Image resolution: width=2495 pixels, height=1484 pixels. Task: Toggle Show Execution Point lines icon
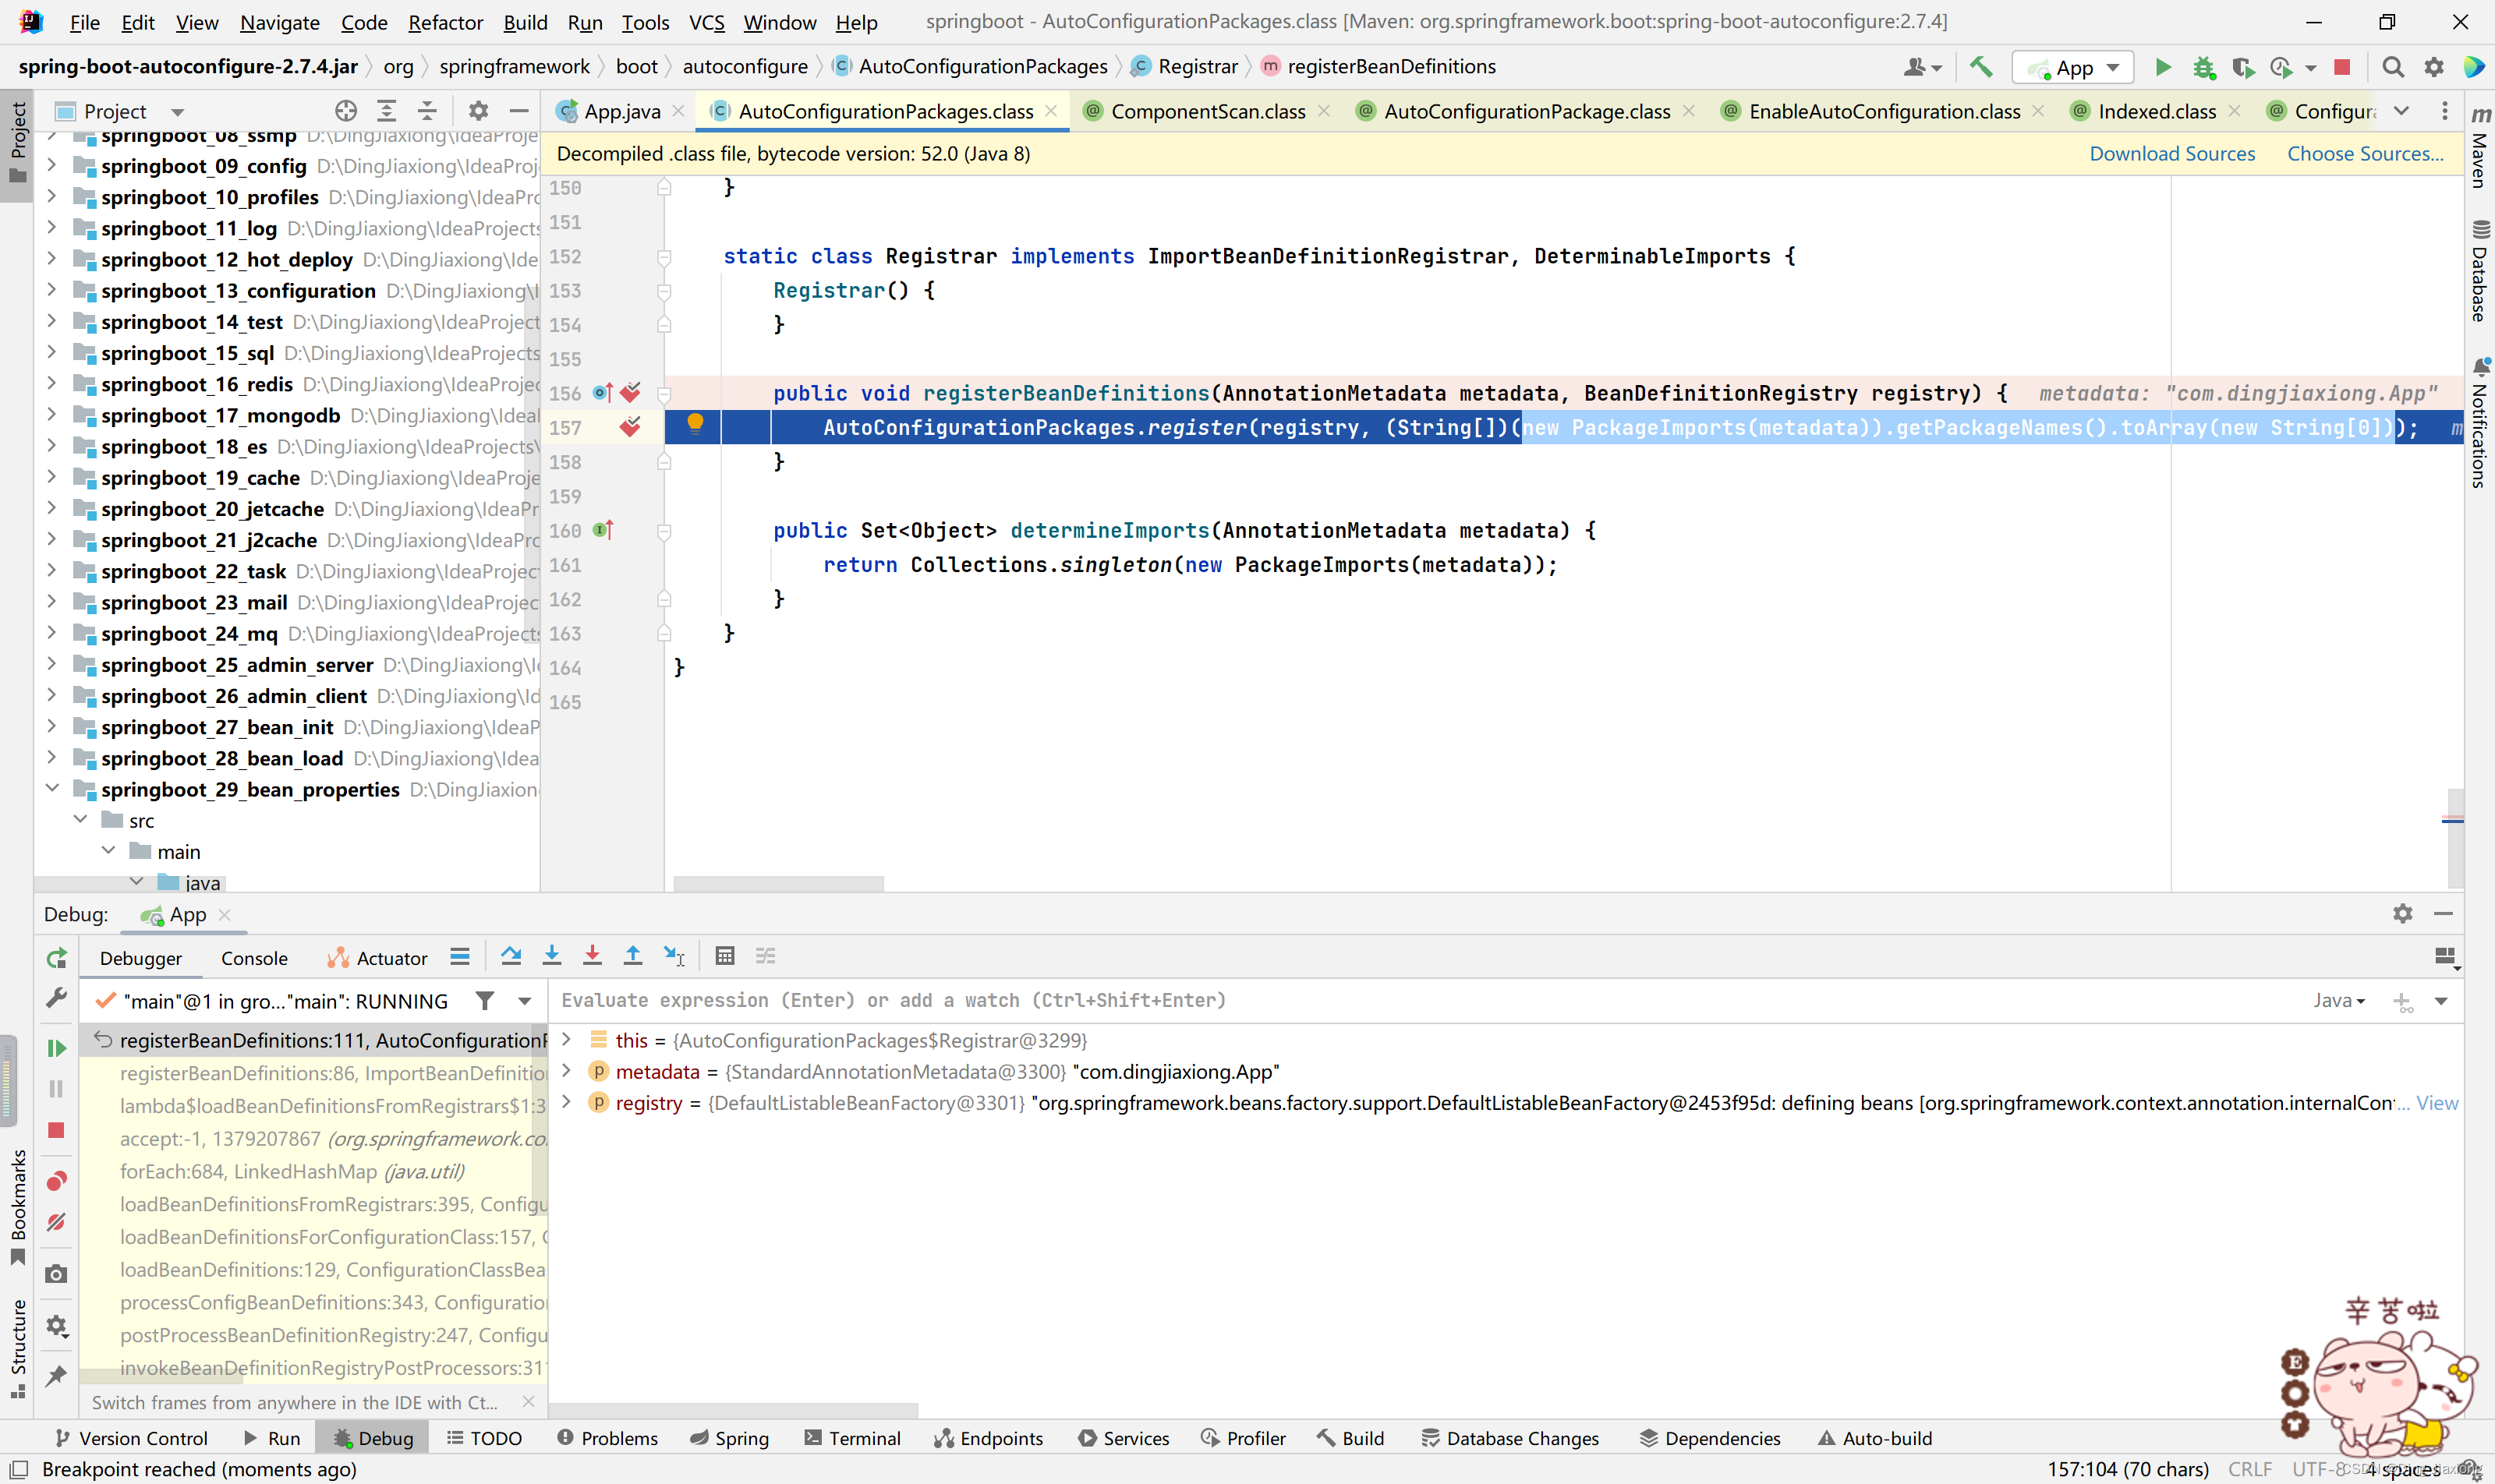tap(460, 956)
